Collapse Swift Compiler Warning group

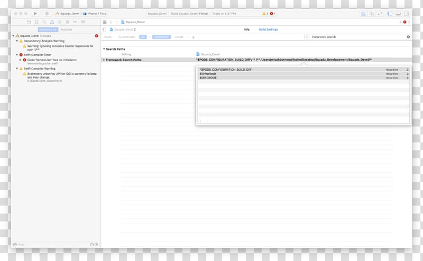[x=17, y=69]
